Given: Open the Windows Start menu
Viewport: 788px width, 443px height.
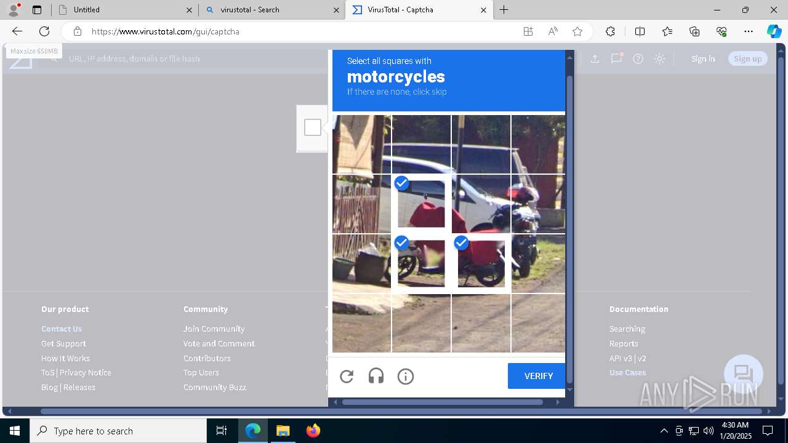Looking at the screenshot, I should (x=15, y=431).
